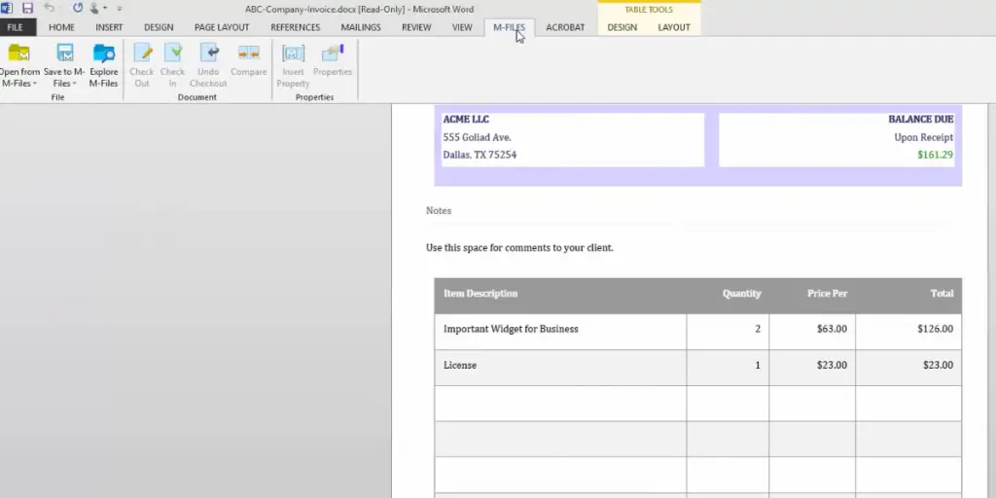The height and width of the screenshot is (498, 996).
Task: Click the Open from M-Files icon
Action: tap(18, 53)
